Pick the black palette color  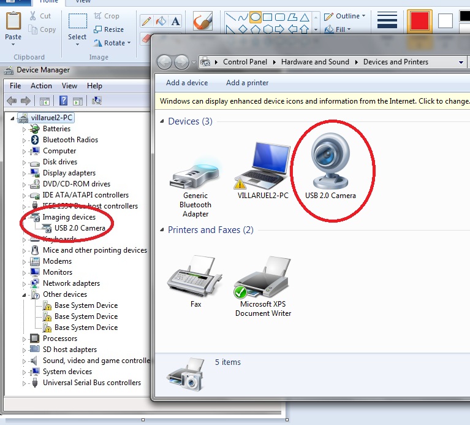pyautogui.click(x=464, y=16)
